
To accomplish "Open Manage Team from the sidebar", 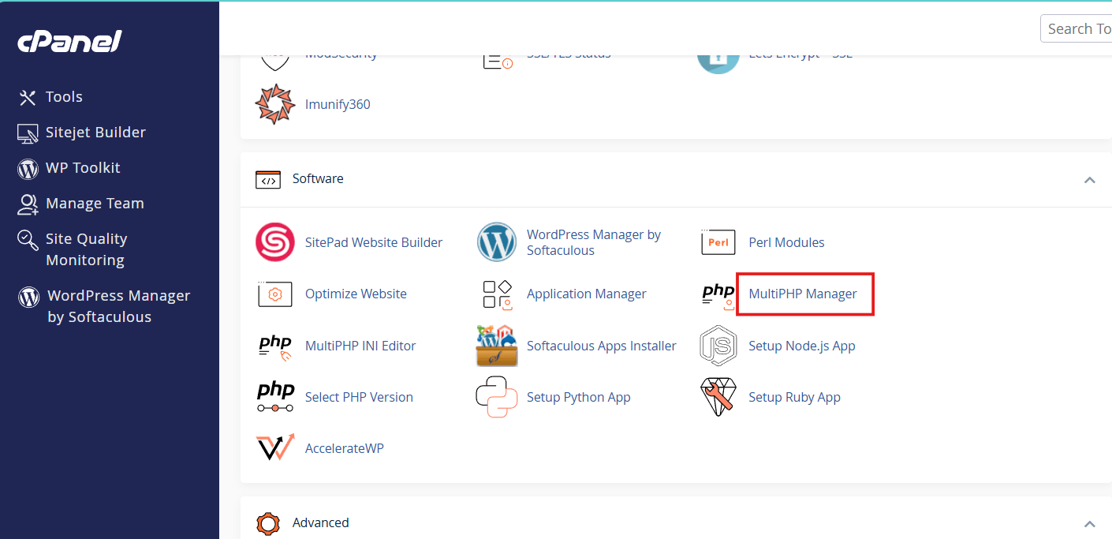I will (x=95, y=203).
